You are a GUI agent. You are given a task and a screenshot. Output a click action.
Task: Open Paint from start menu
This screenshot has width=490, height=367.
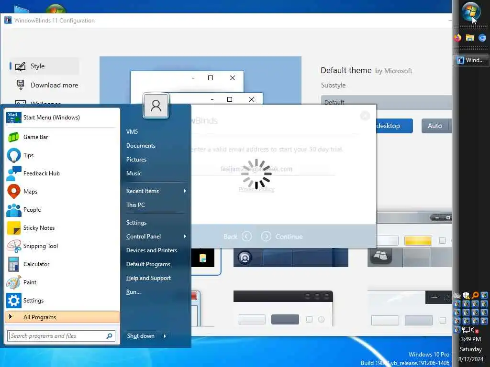click(x=63, y=282)
